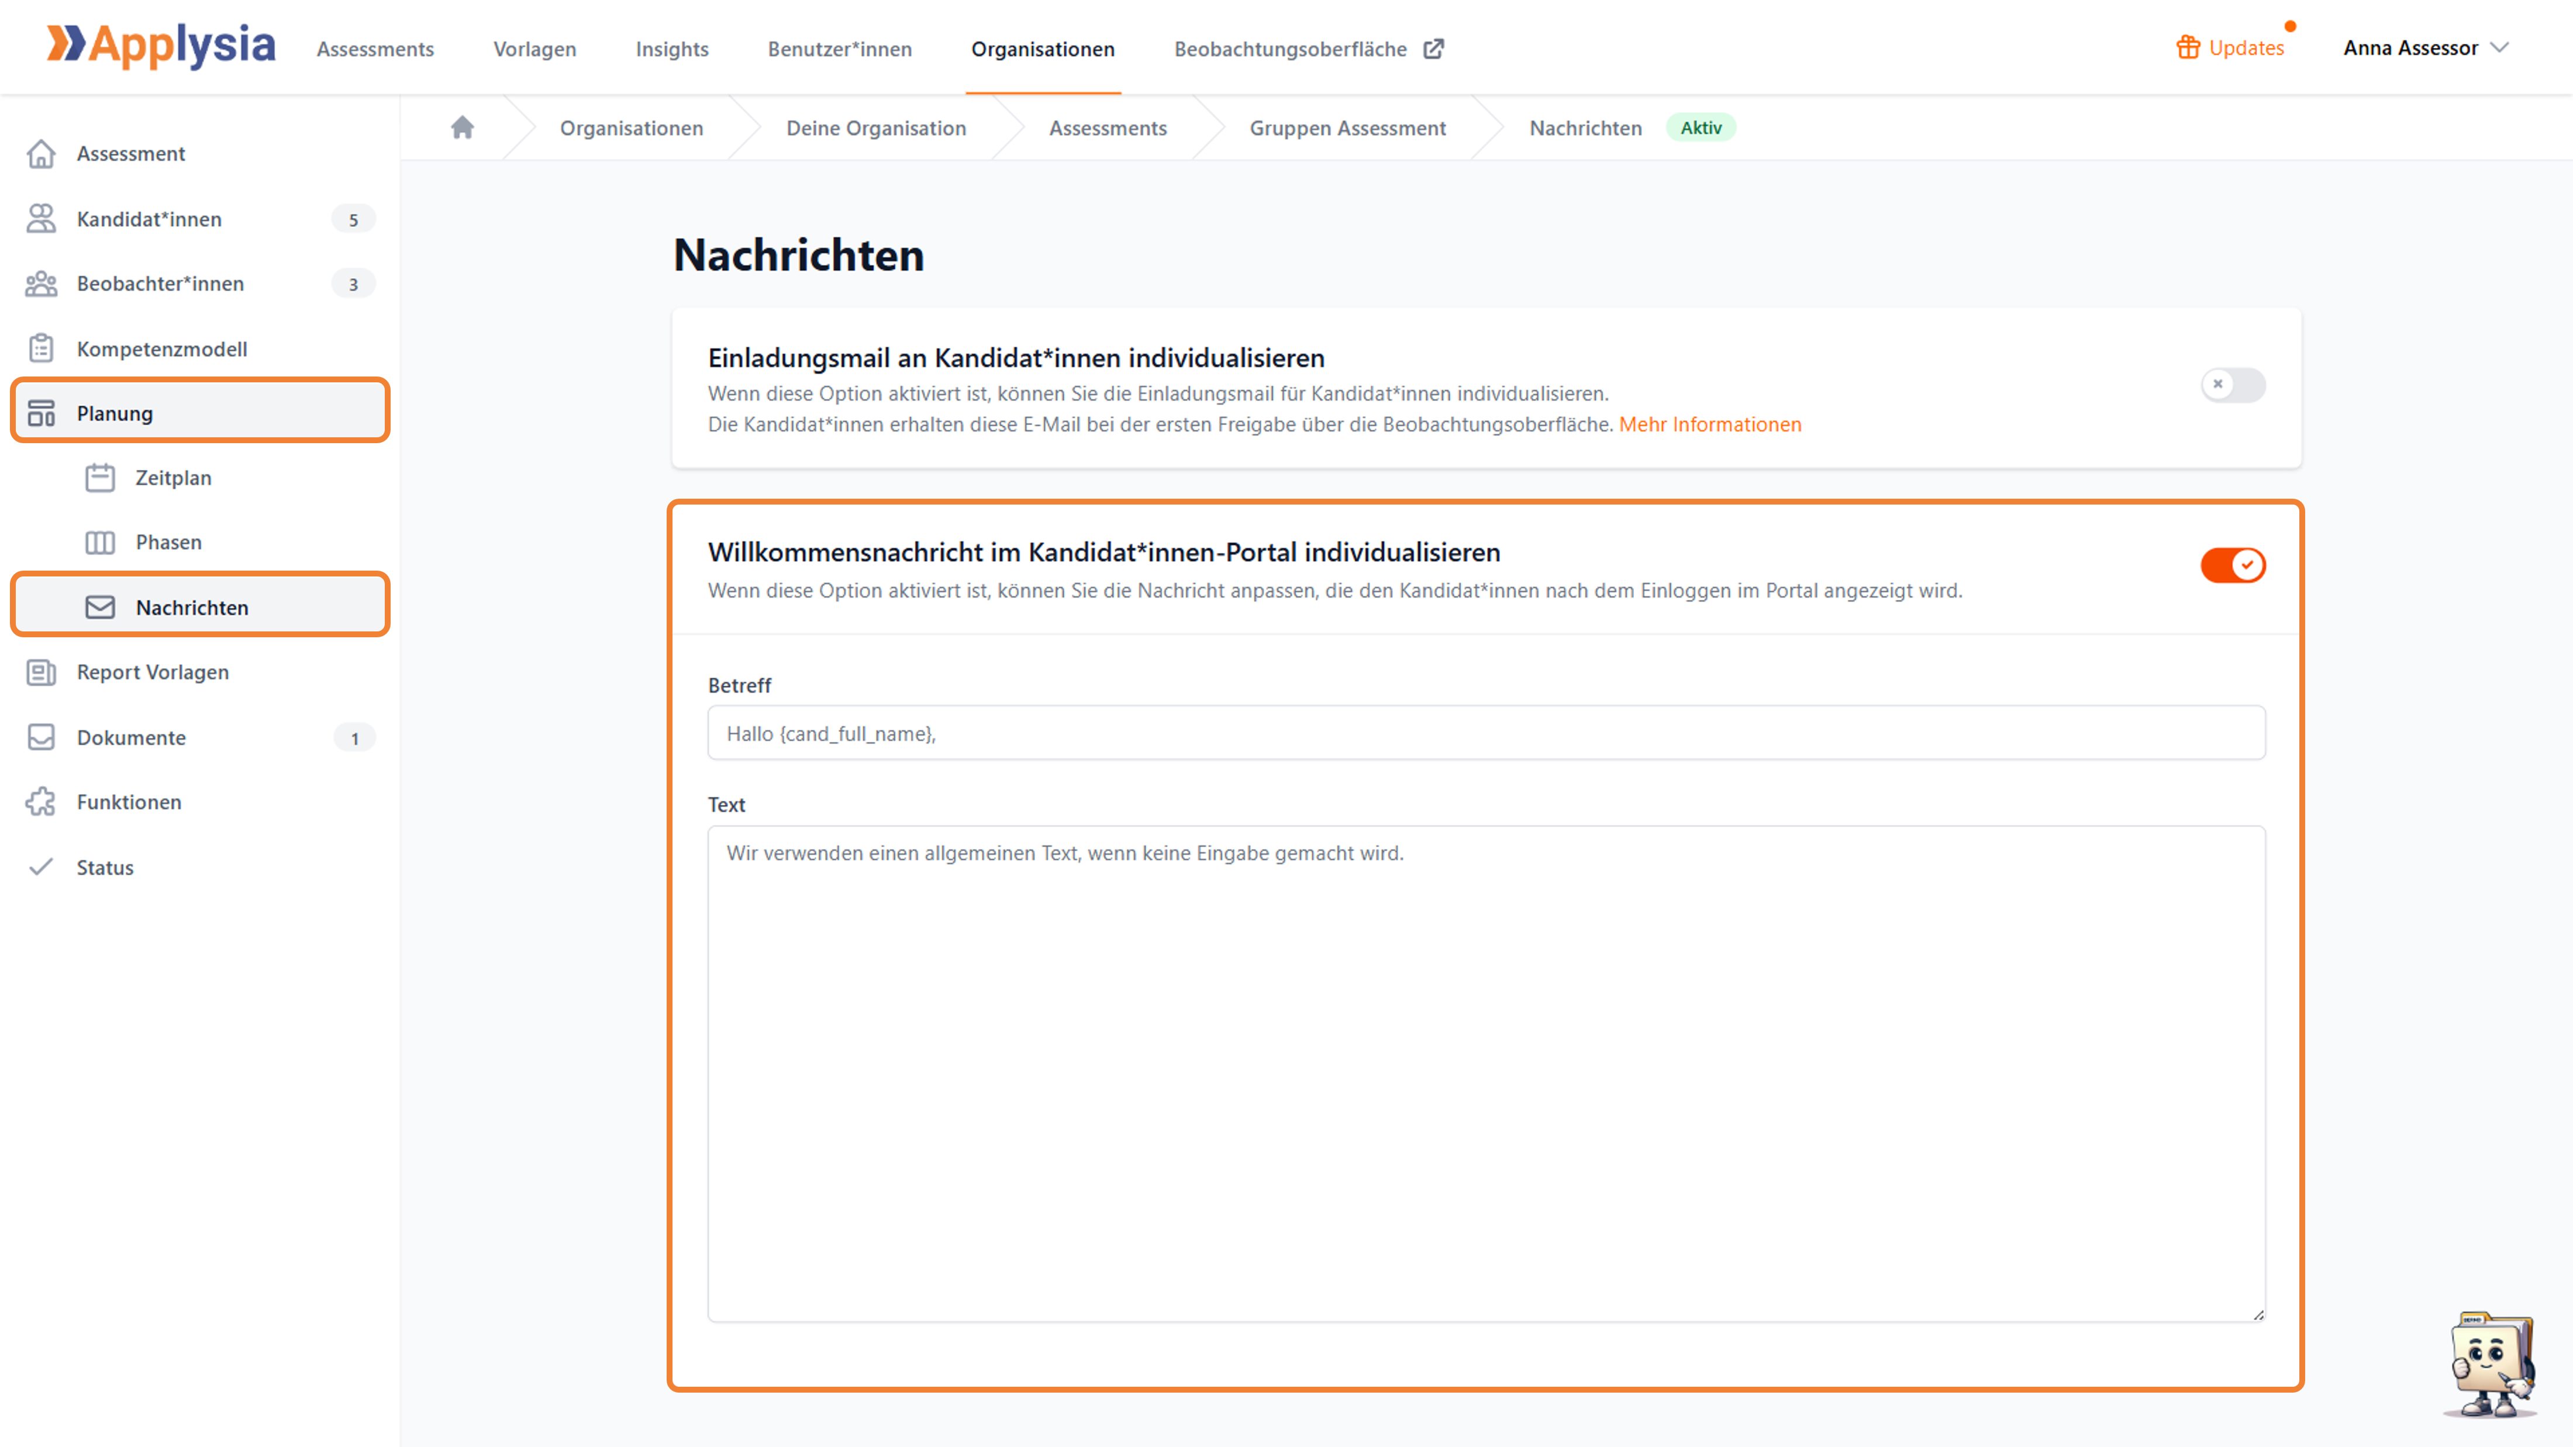Open the Deine Organisation breadcrumb
Viewport: 2573px width, 1447px height.
point(876,128)
